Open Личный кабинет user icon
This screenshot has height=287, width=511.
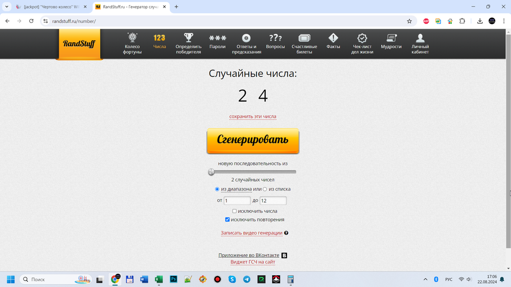pos(420,38)
